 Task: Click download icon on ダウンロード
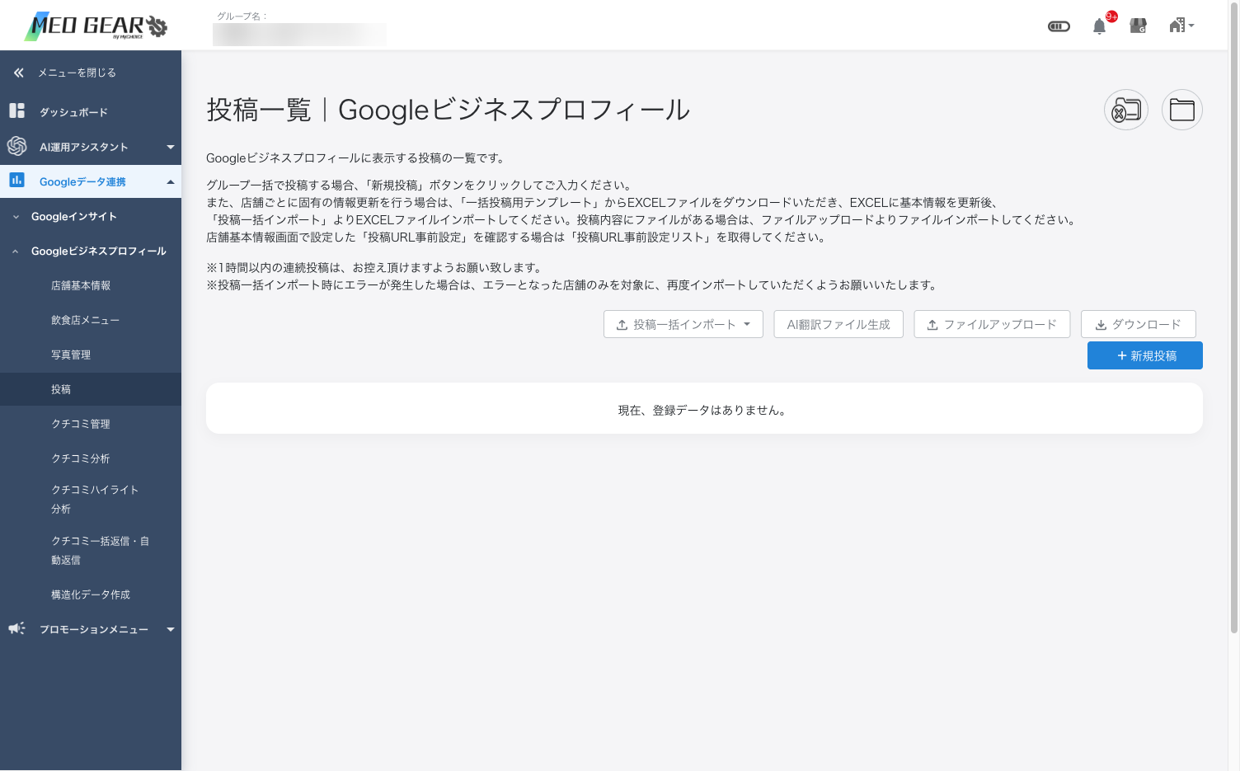tap(1101, 325)
